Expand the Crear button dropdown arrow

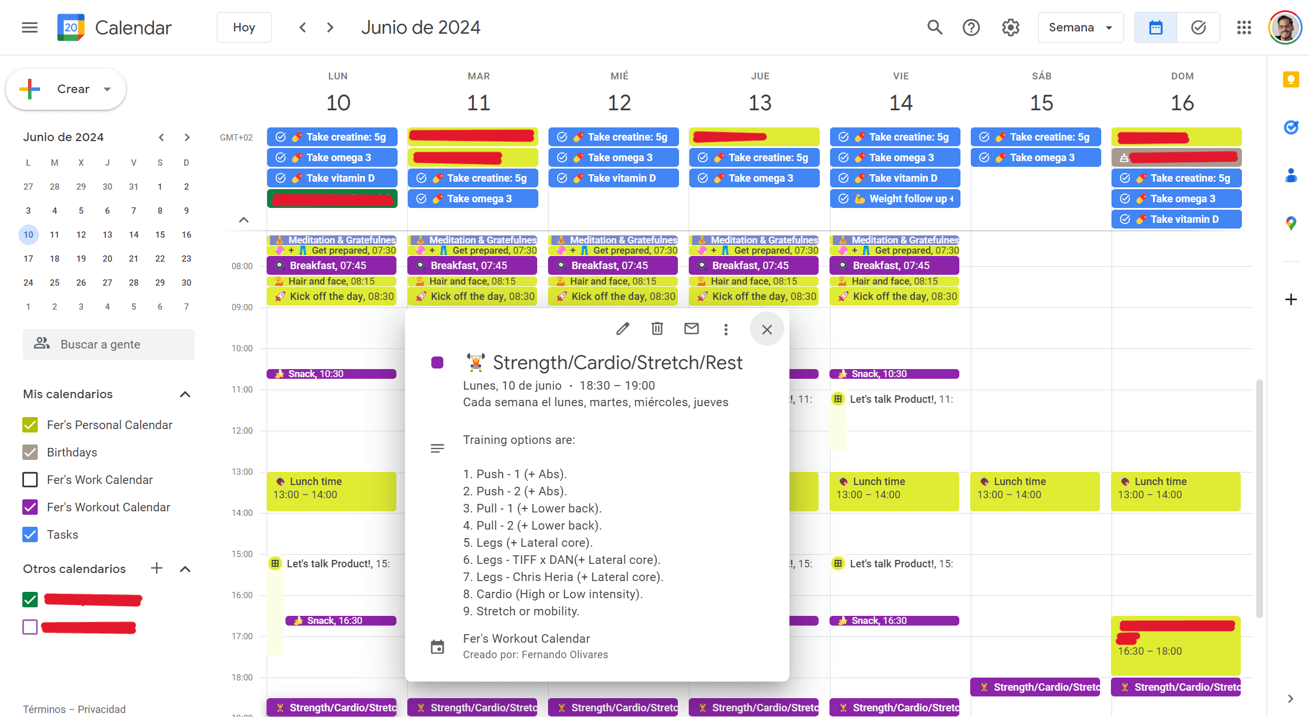[107, 89]
